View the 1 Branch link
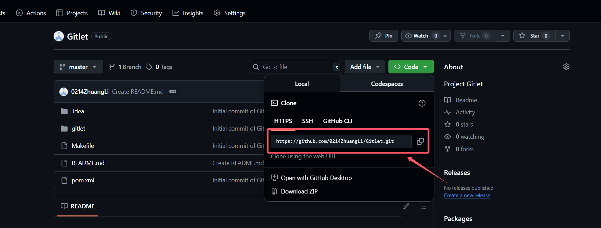Image resolution: width=601 pixels, height=228 pixels. [125, 67]
